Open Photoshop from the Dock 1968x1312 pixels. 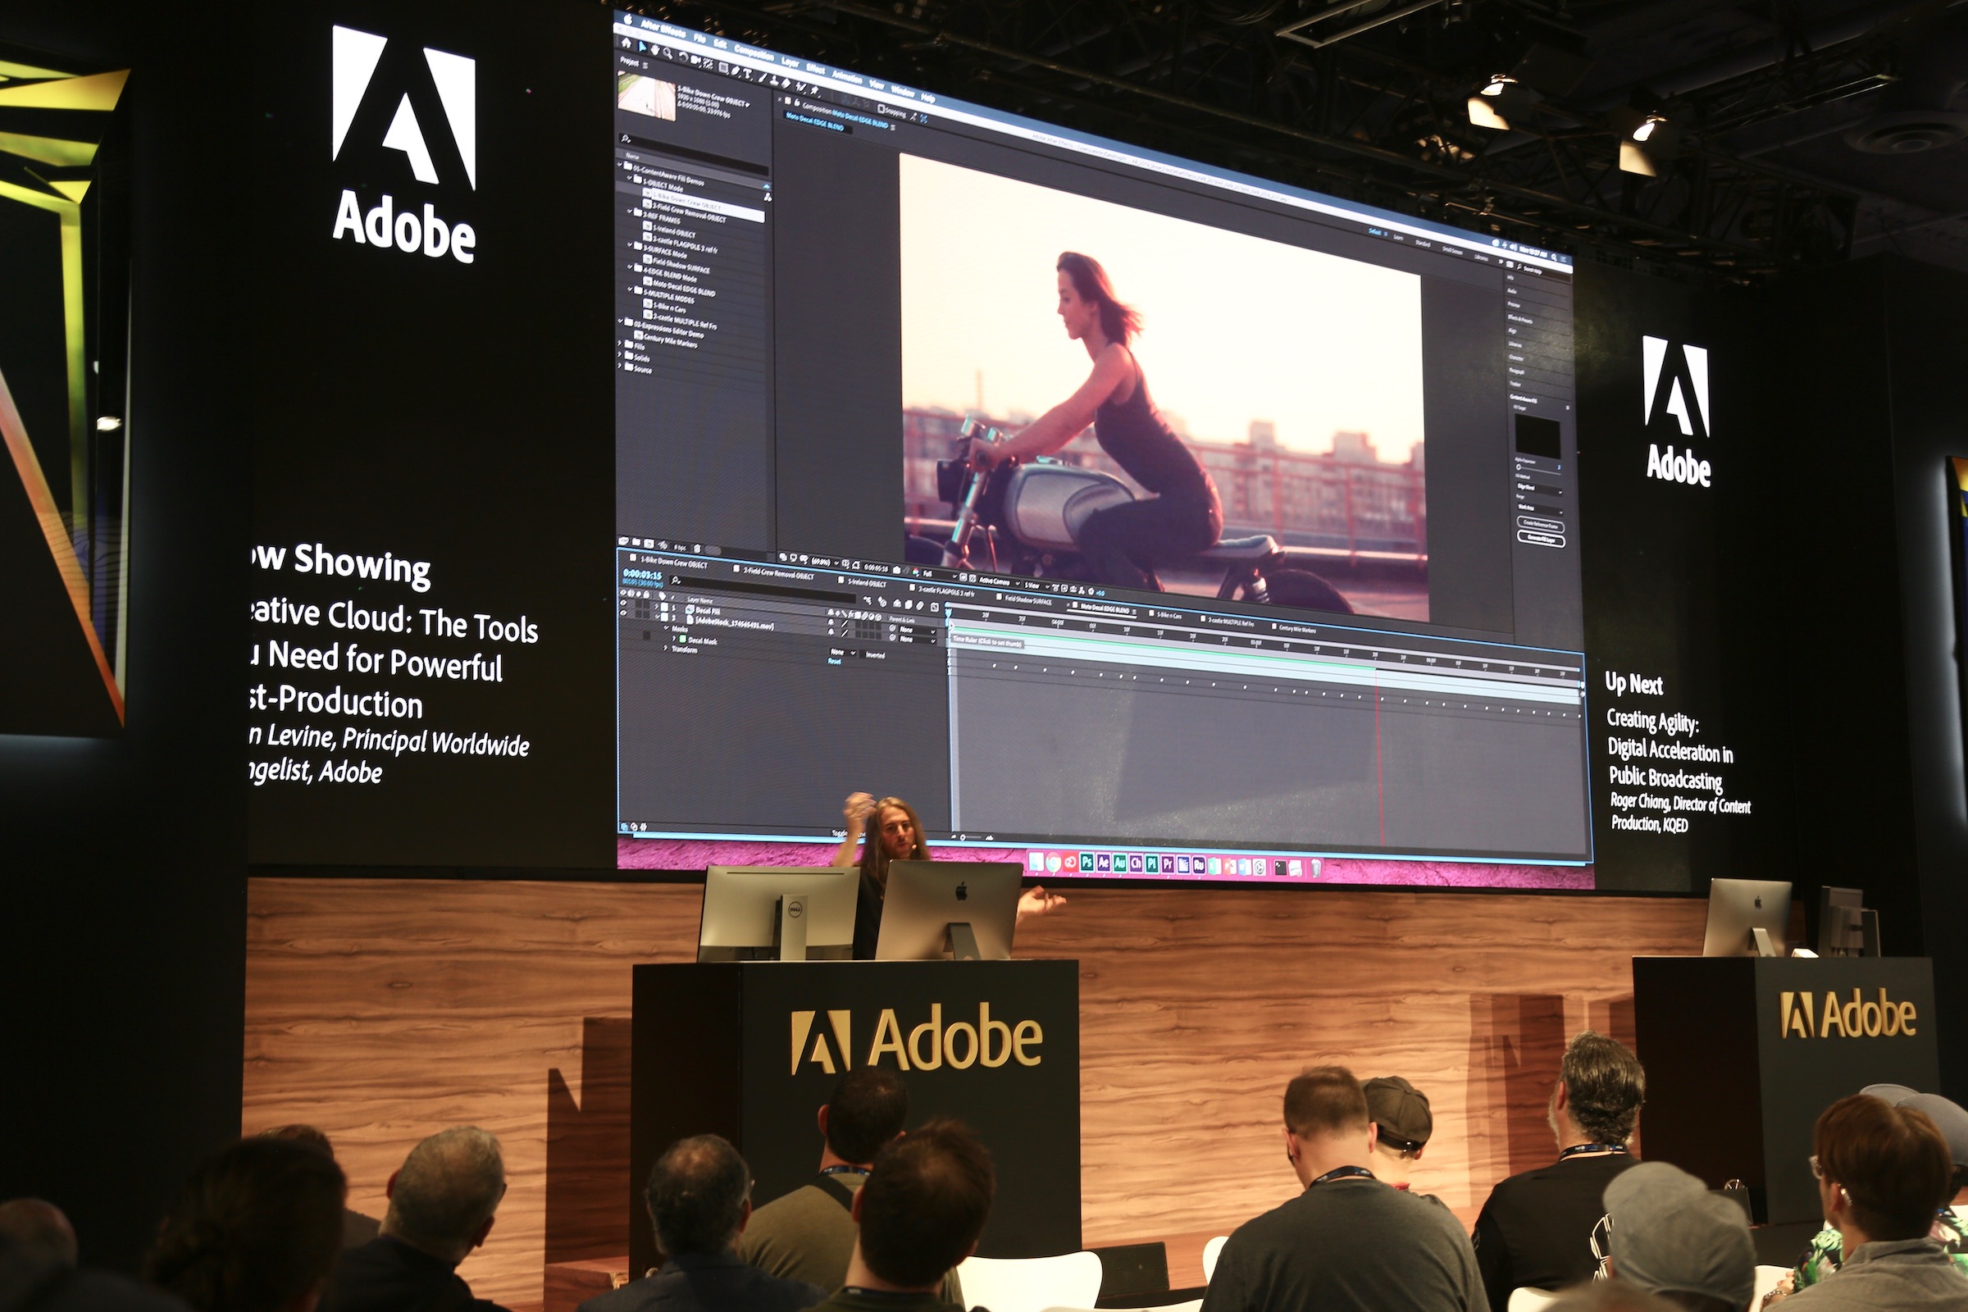pos(1087,862)
